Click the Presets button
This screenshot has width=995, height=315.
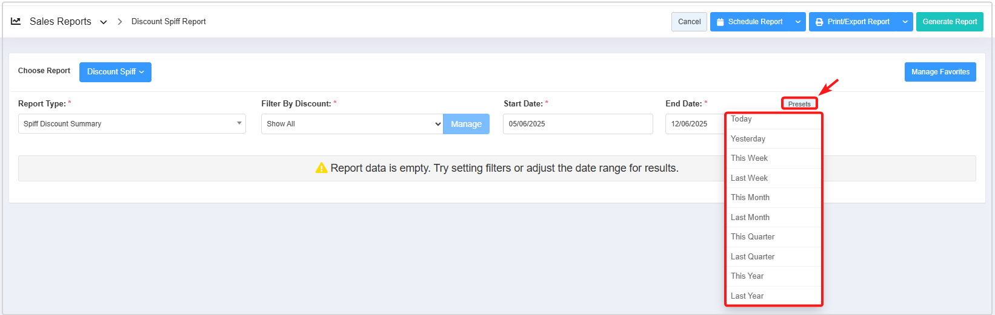coord(799,104)
